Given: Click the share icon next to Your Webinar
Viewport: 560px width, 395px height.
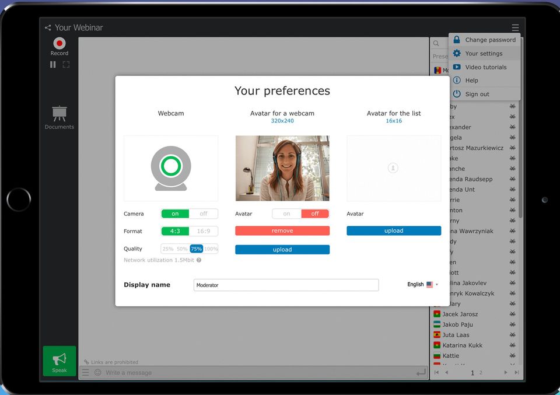Looking at the screenshot, I should [48, 27].
